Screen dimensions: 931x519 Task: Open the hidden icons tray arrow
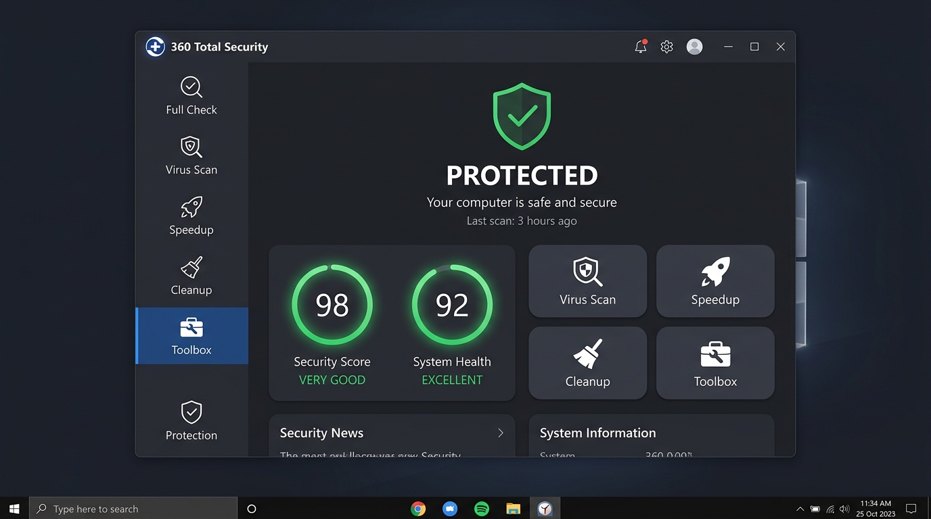coord(800,508)
